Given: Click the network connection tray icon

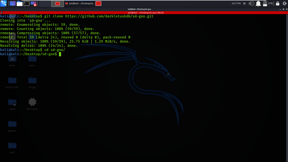Looking at the screenshot, I should click(244, 3).
